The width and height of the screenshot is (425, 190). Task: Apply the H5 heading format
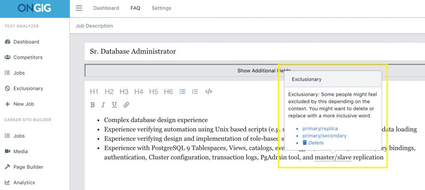click(x=154, y=91)
